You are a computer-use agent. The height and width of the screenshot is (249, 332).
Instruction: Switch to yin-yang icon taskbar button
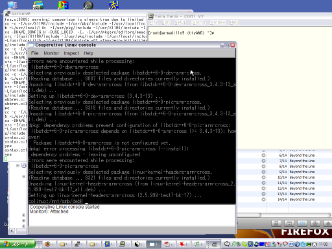tap(138, 244)
